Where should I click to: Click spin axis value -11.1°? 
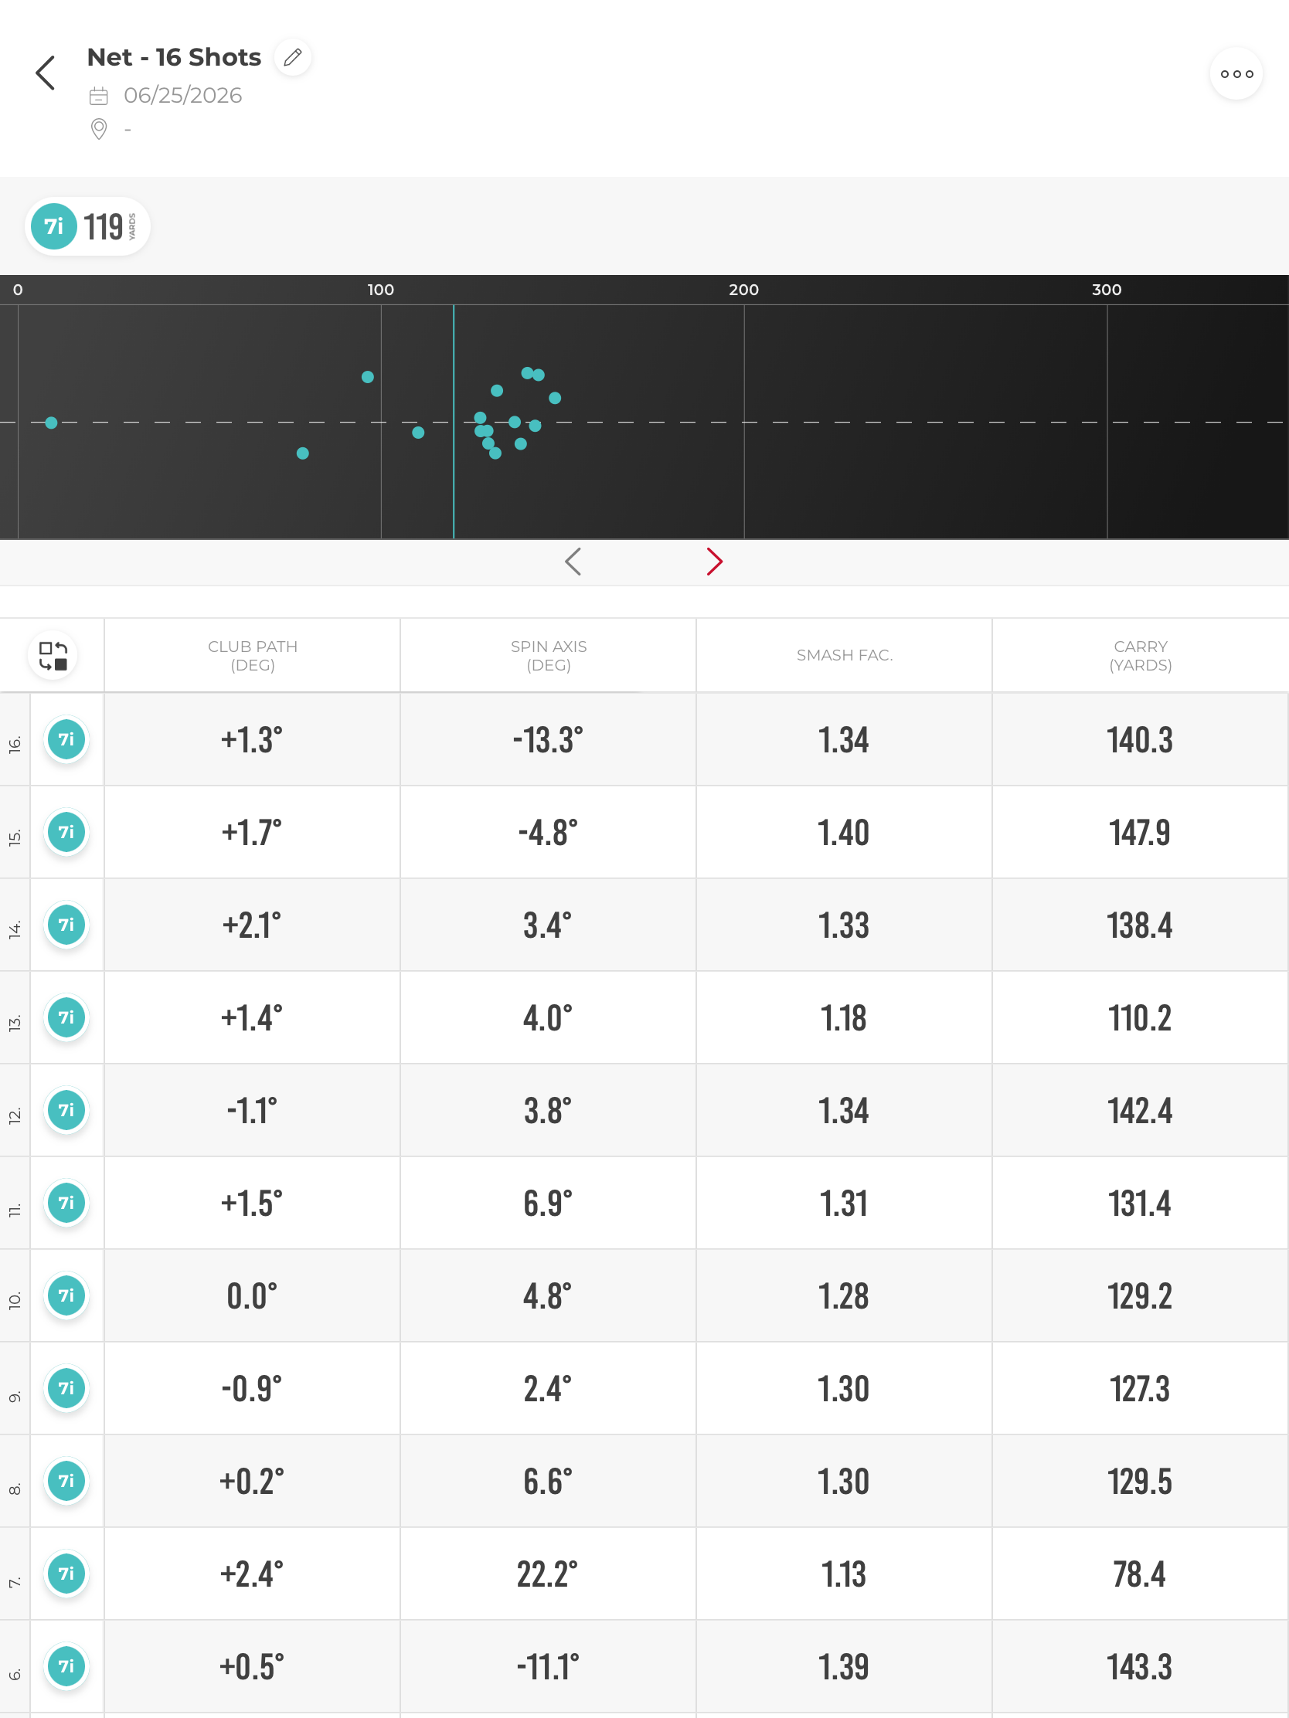(548, 1667)
